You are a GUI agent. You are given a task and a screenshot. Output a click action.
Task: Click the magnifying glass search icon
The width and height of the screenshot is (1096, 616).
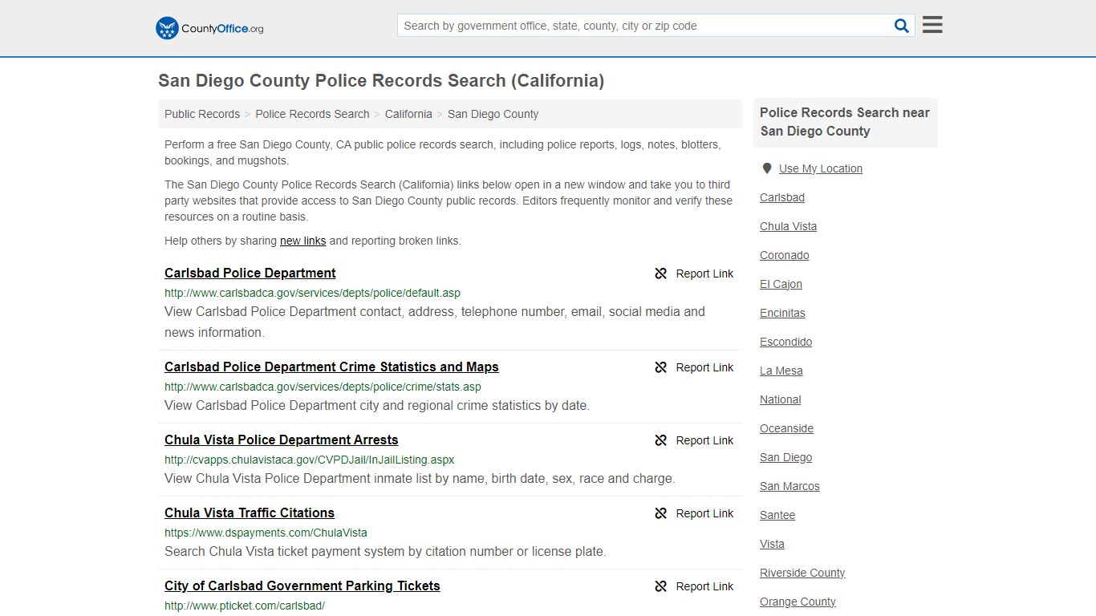[902, 26]
